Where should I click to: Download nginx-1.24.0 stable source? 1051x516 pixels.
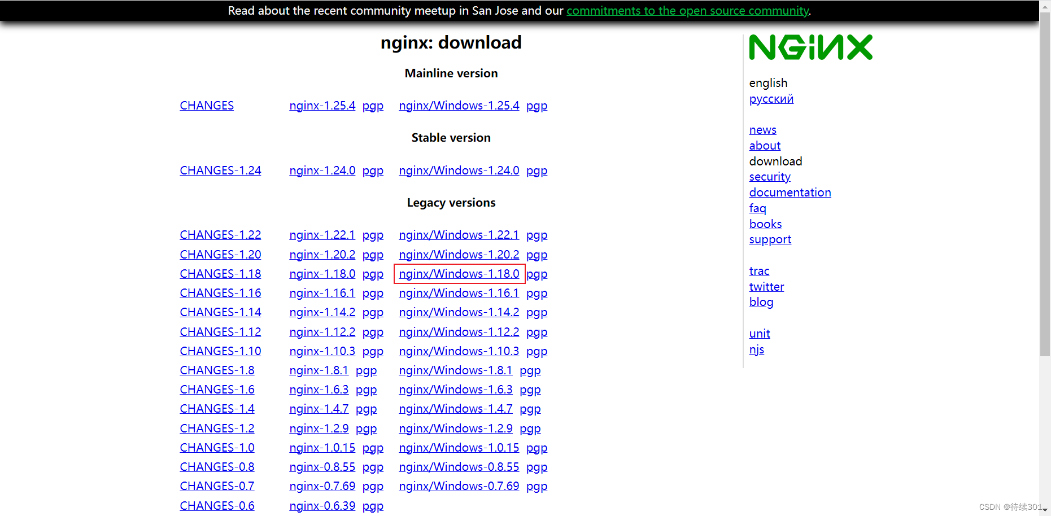pos(322,170)
